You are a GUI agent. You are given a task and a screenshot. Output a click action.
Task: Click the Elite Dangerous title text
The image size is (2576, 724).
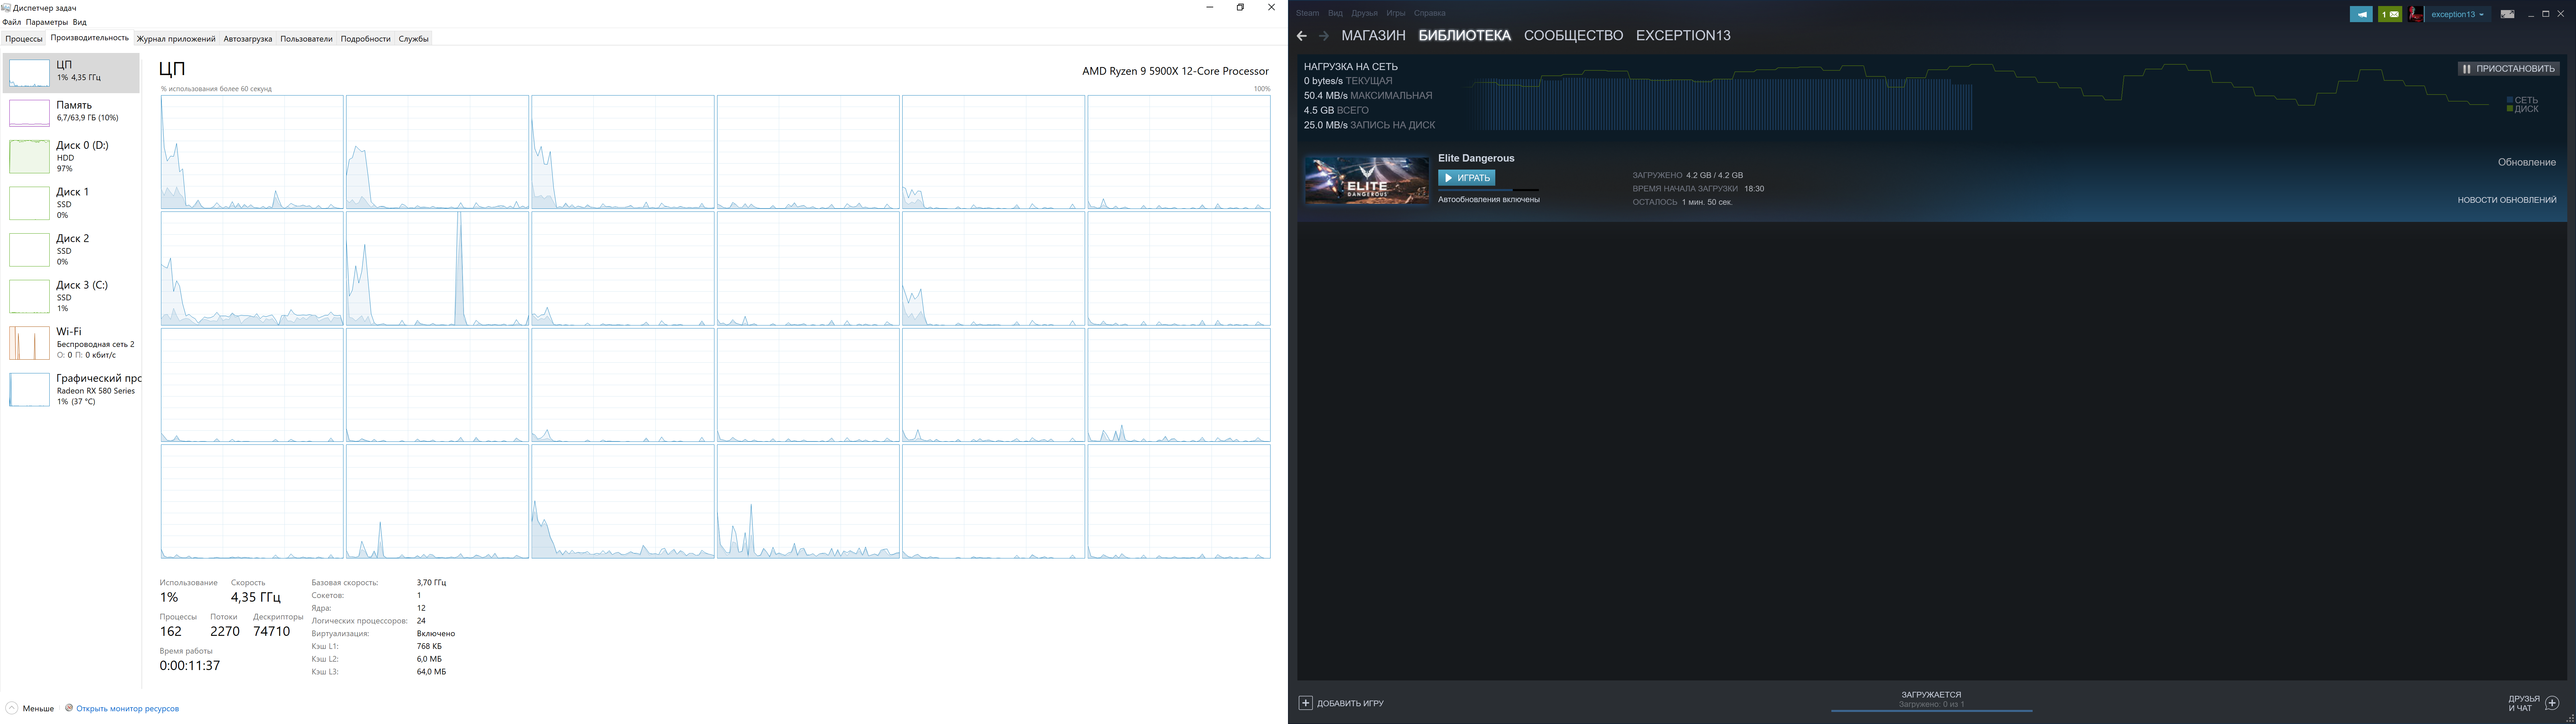pyautogui.click(x=1476, y=158)
